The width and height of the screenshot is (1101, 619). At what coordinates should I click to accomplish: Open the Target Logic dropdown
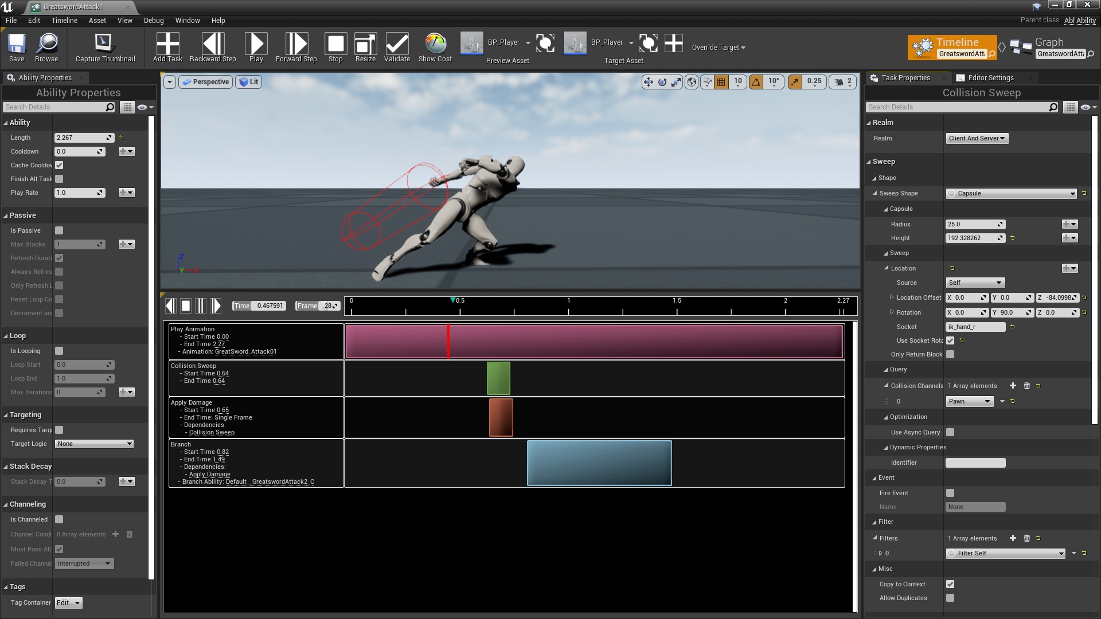tap(94, 444)
